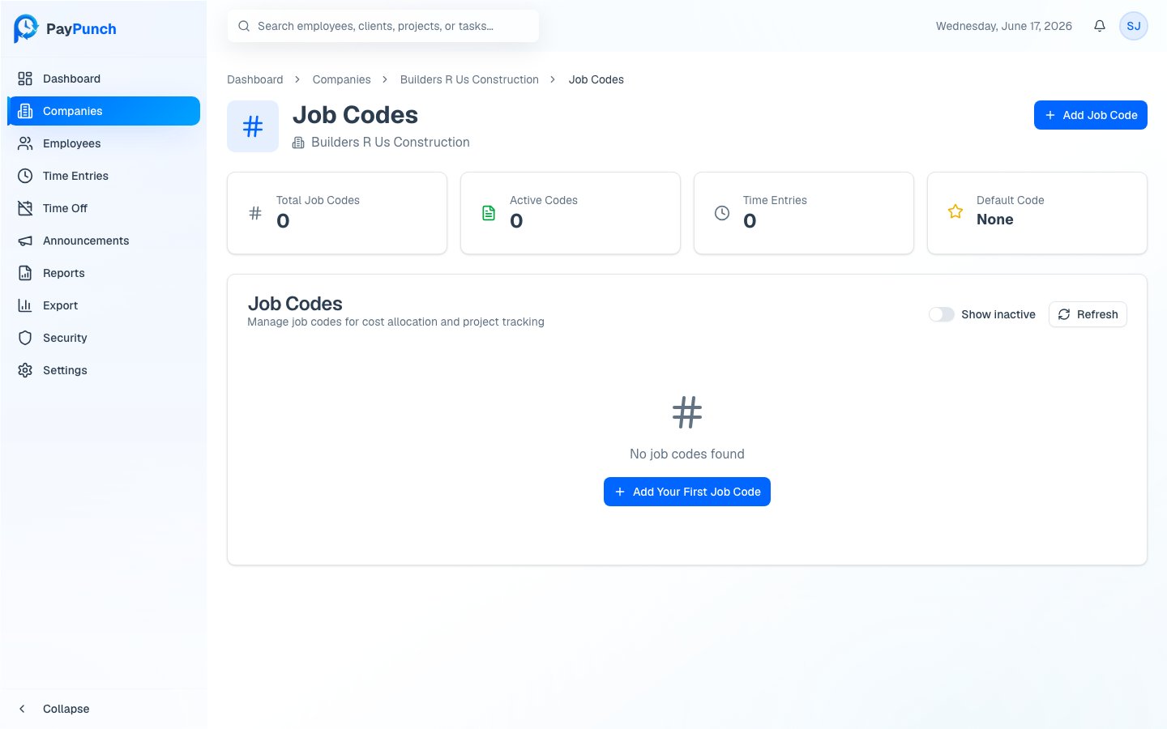Go to Employees in the sidebar

click(x=104, y=143)
